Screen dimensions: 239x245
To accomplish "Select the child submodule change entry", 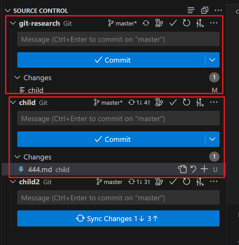I will pyautogui.click(x=36, y=90).
